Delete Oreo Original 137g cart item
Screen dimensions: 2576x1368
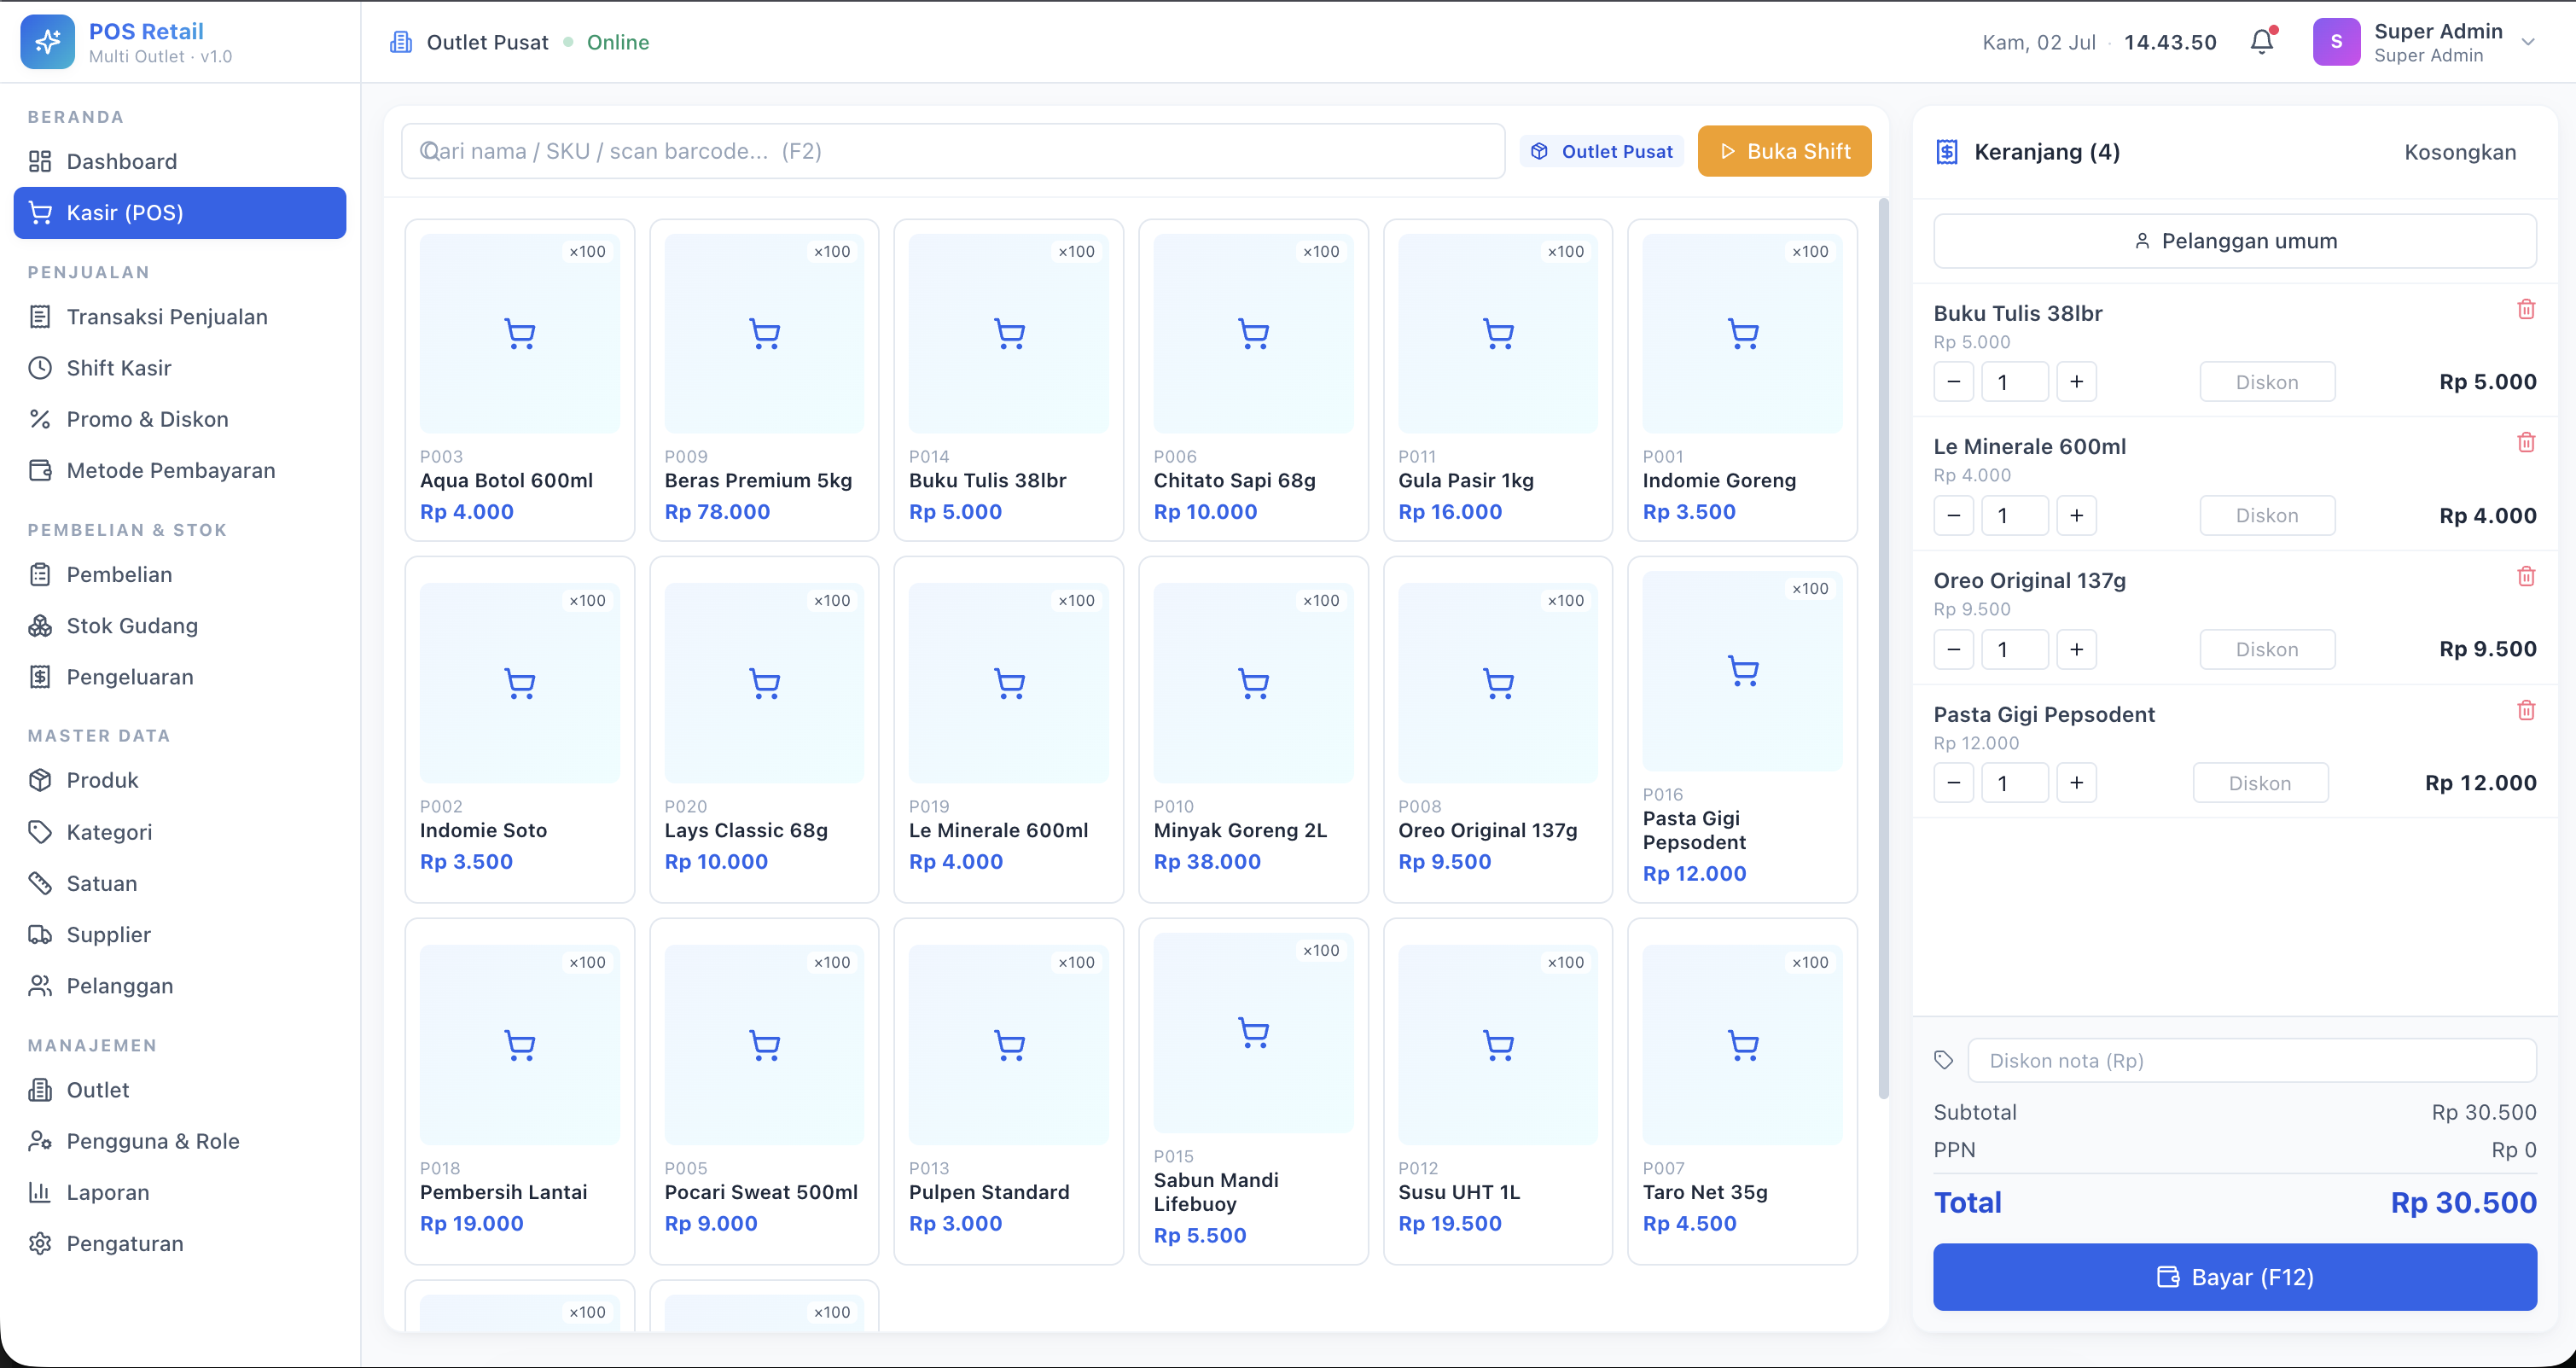point(2526,576)
